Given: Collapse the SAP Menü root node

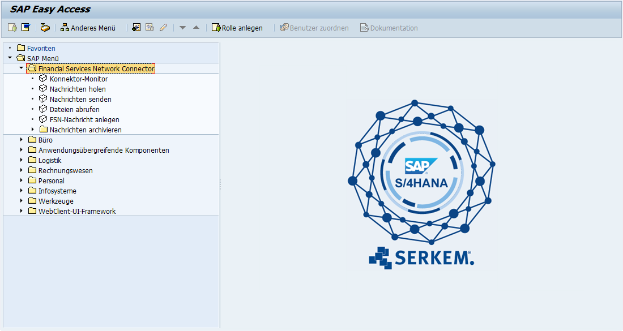Looking at the screenshot, I should click(x=10, y=58).
